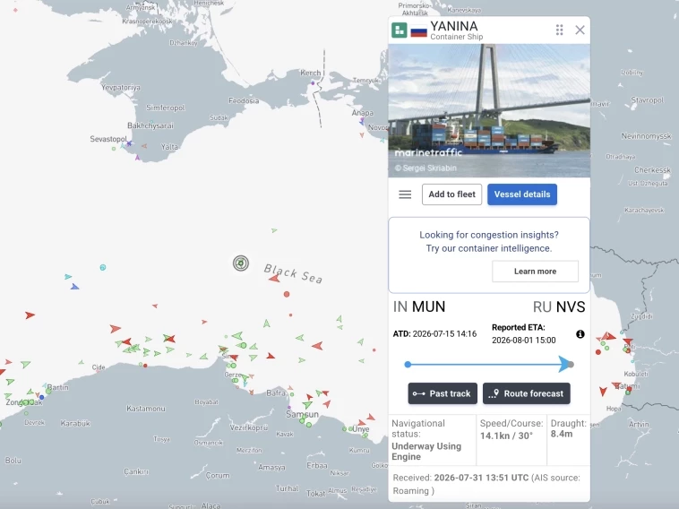Open the hamburger menu beside Add to fleet
This screenshot has height=509, width=679.
[405, 194]
